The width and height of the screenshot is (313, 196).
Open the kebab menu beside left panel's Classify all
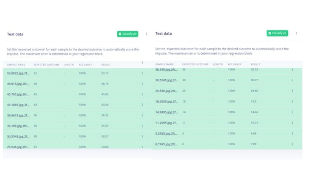[146, 34]
